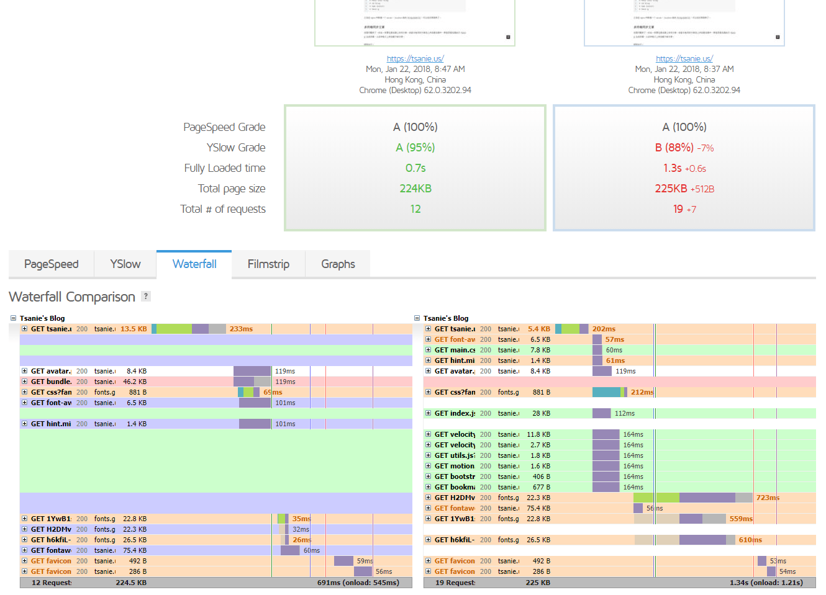
Task: Click the 202ms timing bar of GET tsanie
Action: (x=572, y=329)
